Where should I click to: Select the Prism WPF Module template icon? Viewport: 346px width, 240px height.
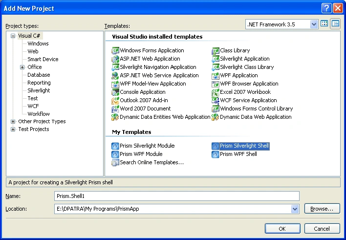[115, 154]
